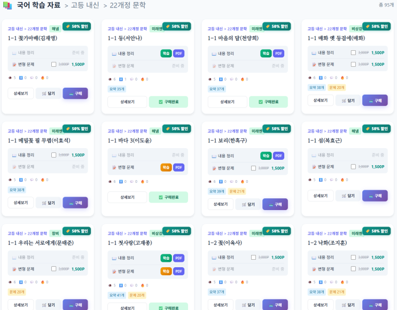The image size is (397, 310).
Task: Click 구매완료 on 바다 3(이도윤) card
Action: [x=168, y=197]
